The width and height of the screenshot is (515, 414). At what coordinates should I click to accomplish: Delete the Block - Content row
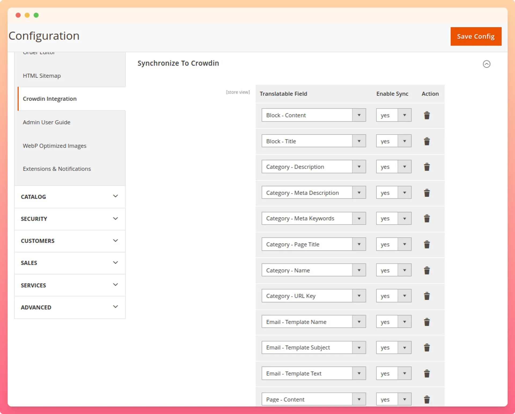pyautogui.click(x=427, y=115)
